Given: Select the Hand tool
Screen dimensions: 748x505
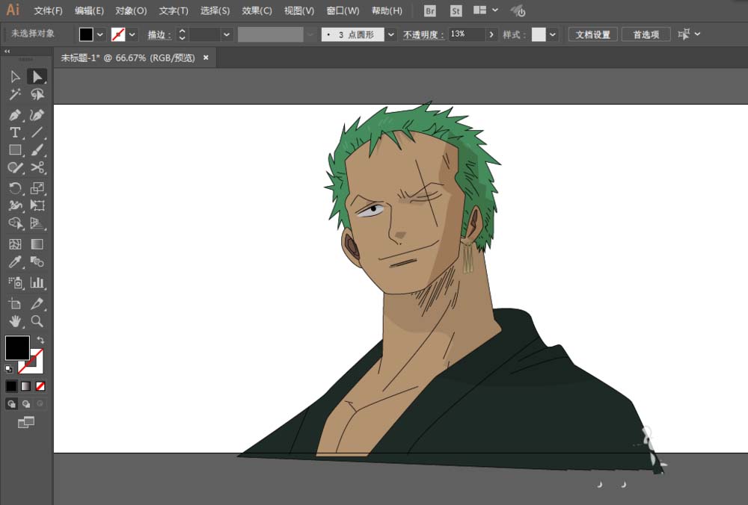Looking at the screenshot, I should pos(15,321).
